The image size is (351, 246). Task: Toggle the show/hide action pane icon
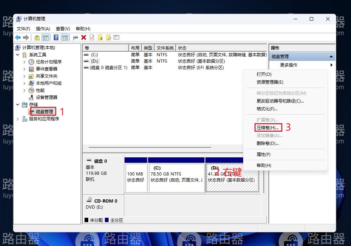coord(65,38)
